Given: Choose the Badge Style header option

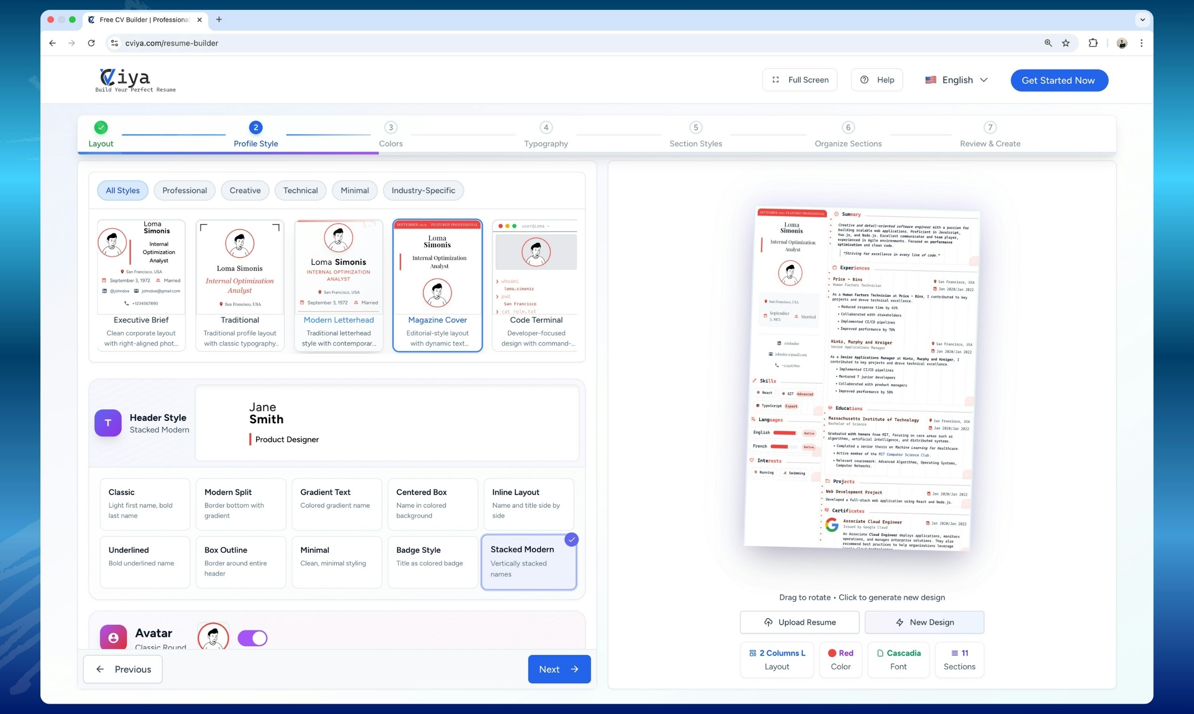Looking at the screenshot, I should tap(432, 561).
